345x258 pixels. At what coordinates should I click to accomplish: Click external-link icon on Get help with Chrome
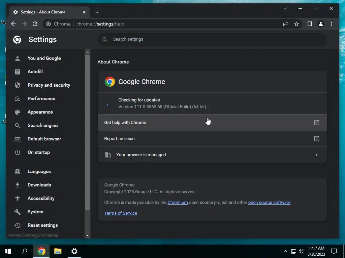point(316,122)
